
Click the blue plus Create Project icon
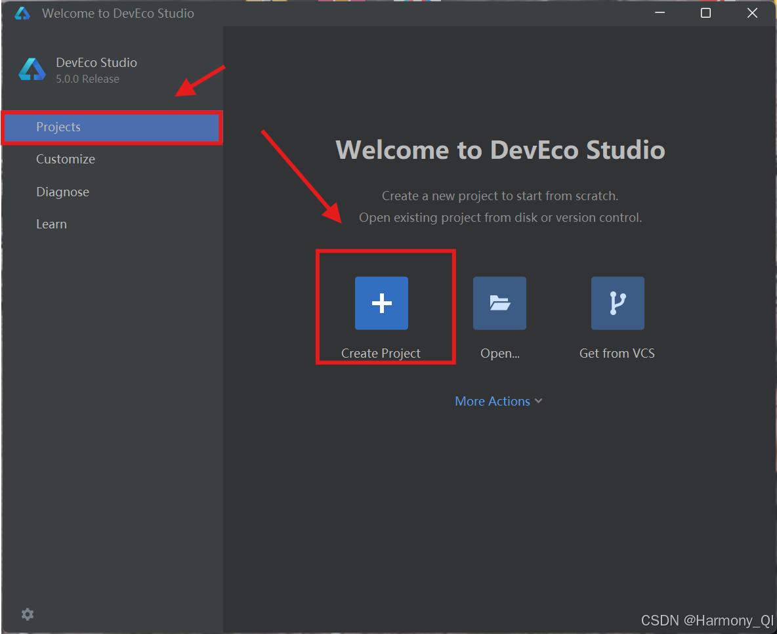click(x=381, y=303)
